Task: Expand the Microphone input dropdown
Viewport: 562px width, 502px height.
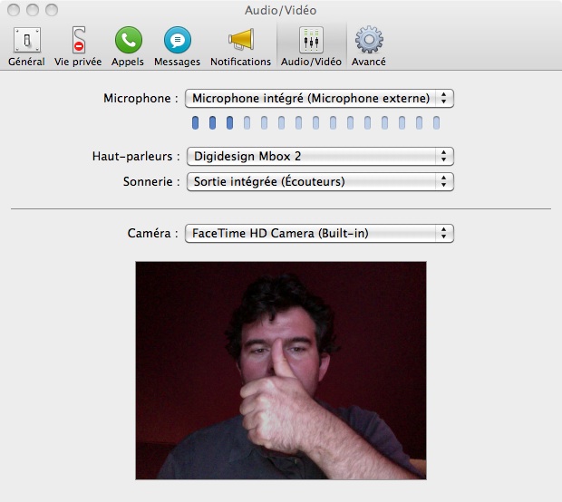Action: pyautogui.click(x=318, y=98)
